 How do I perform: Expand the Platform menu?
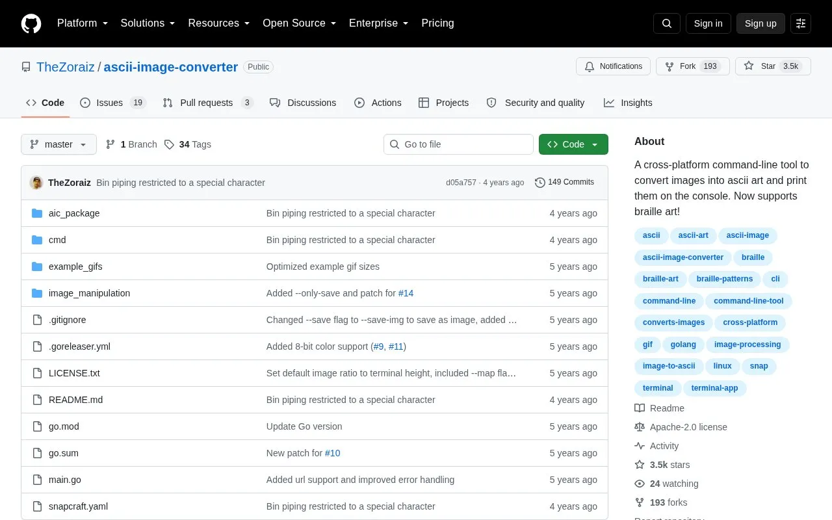point(83,23)
